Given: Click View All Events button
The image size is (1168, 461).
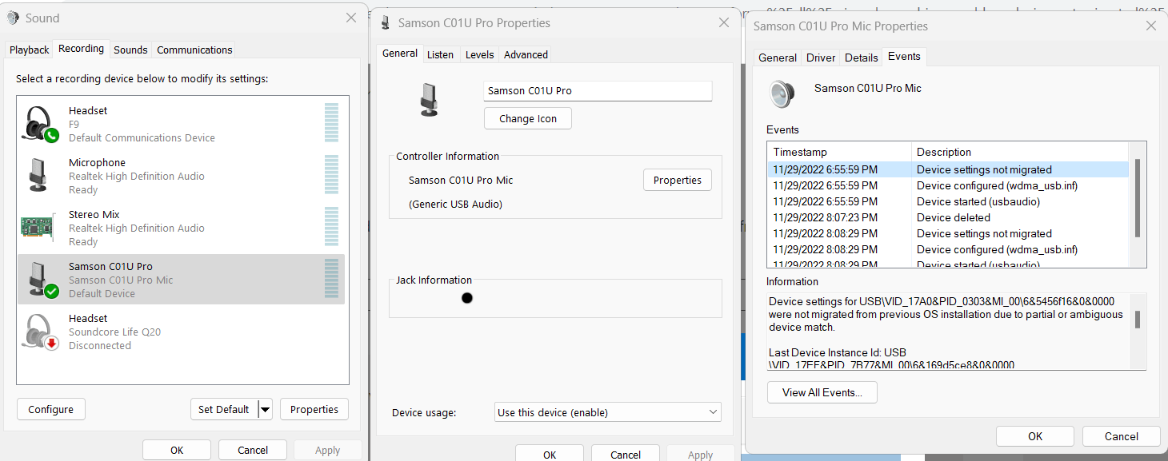Looking at the screenshot, I should [x=822, y=392].
